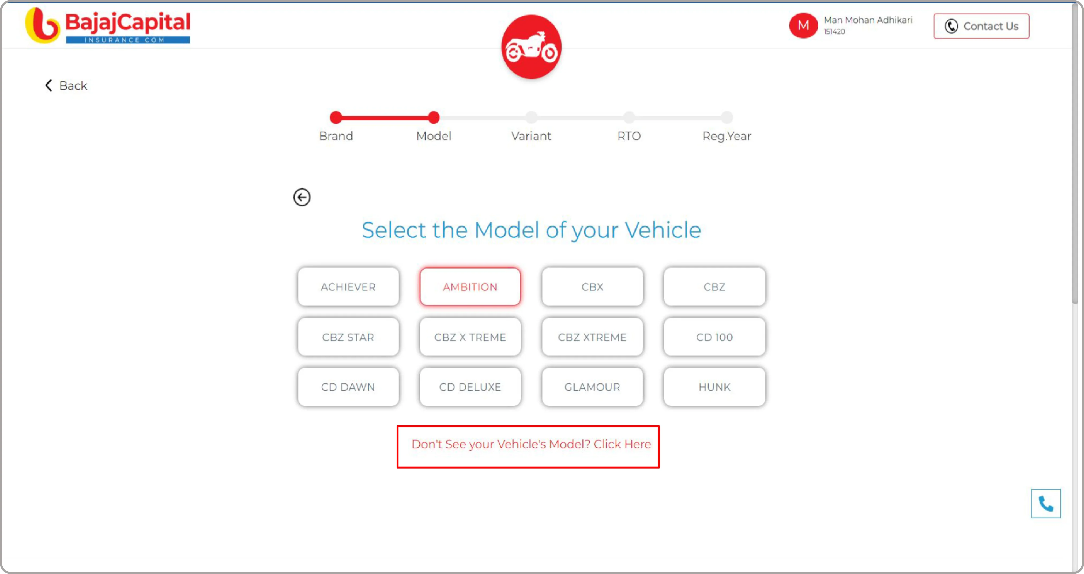
Task: Click the red M user avatar
Action: point(803,25)
